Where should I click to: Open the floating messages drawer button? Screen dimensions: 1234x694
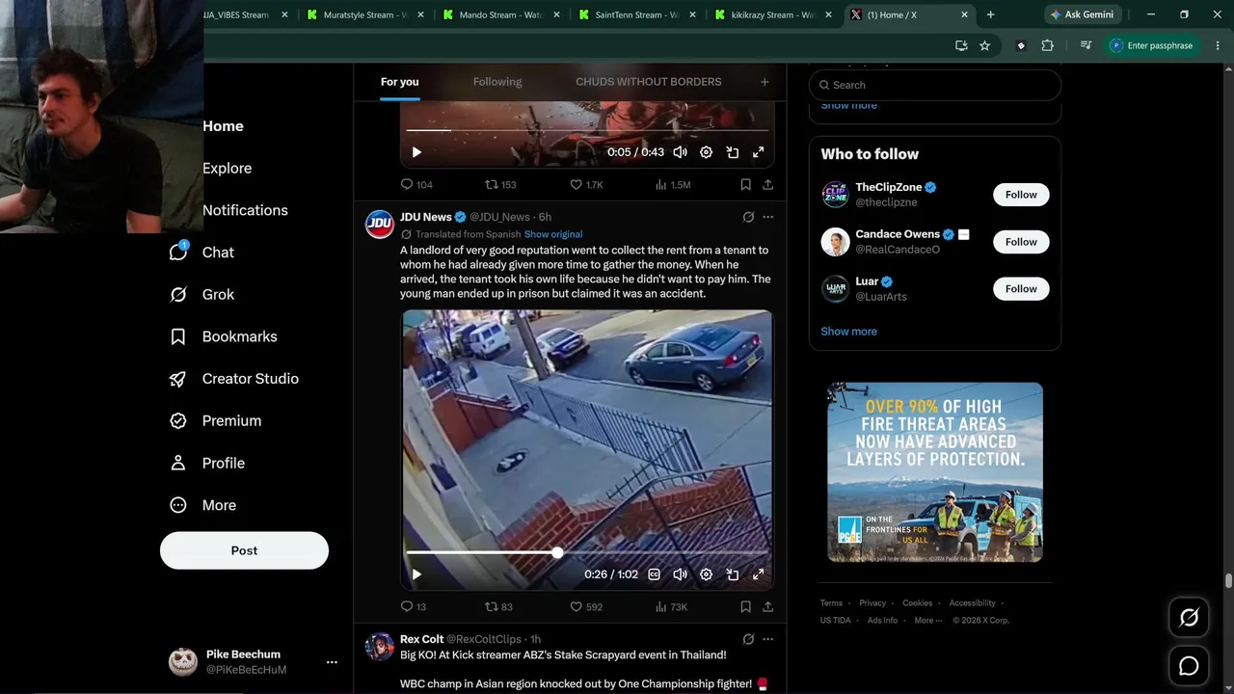(1189, 666)
